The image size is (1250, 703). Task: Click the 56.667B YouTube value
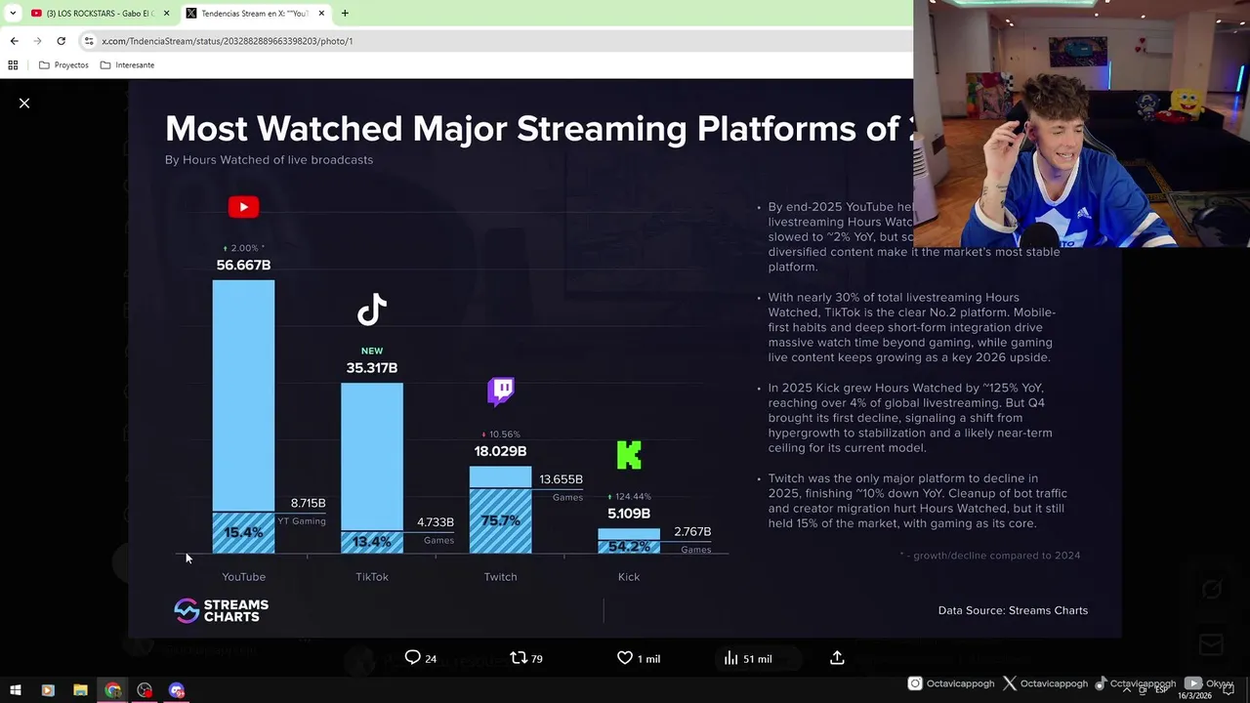coord(243,266)
